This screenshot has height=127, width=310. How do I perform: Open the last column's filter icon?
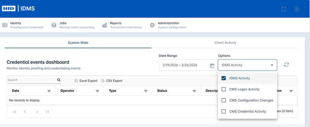pyautogui.click(x=291, y=91)
